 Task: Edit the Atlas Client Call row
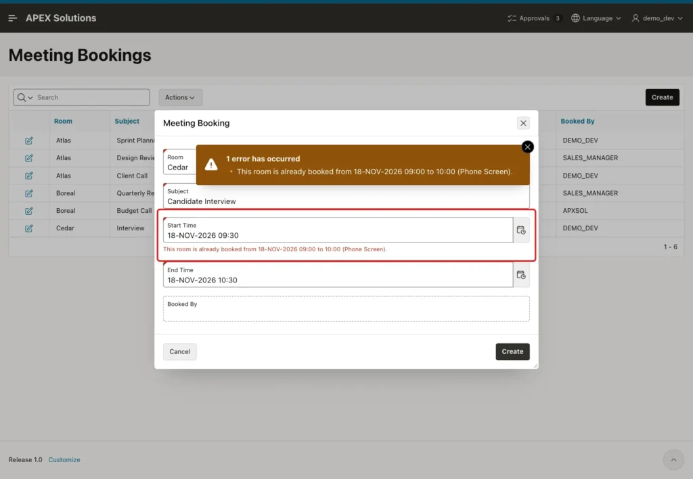pyautogui.click(x=28, y=176)
